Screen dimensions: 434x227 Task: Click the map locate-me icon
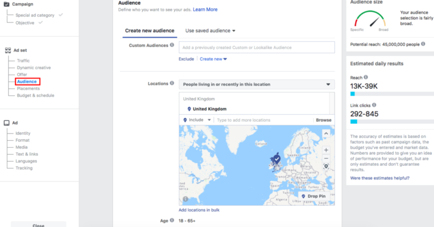pos(326,166)
